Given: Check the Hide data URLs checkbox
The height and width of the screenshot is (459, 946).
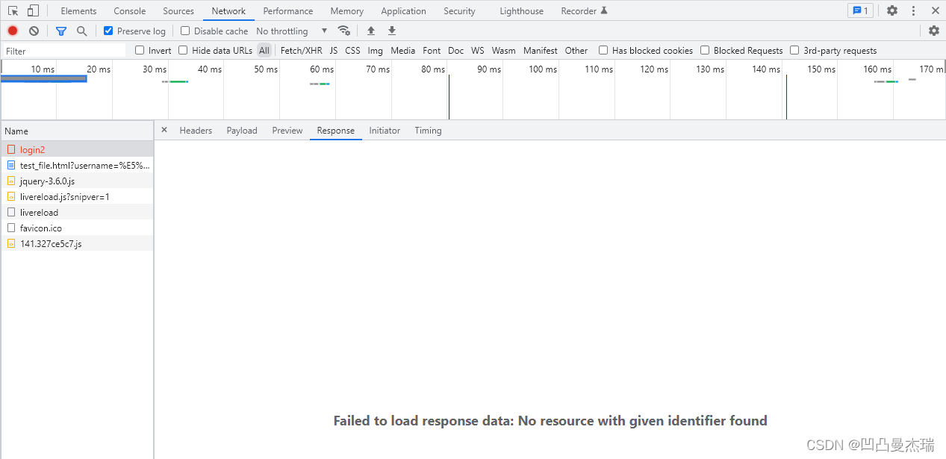Looking at the screenshot, I should tap(183, 51).
